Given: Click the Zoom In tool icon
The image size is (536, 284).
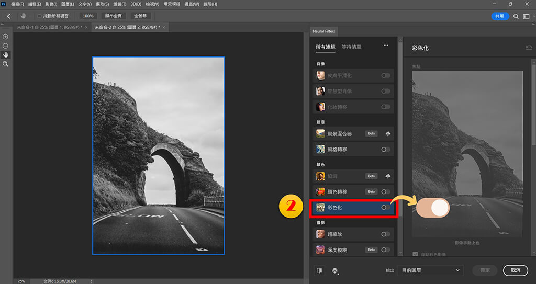Looking at the screenshot, I should tap(5, 37).
